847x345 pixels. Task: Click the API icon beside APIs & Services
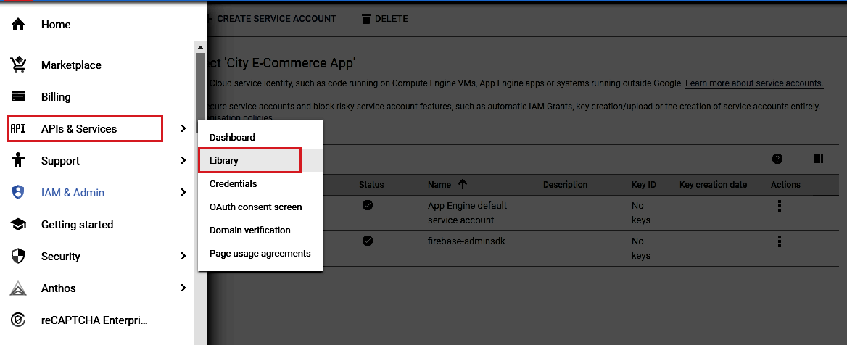pos(18,128)
